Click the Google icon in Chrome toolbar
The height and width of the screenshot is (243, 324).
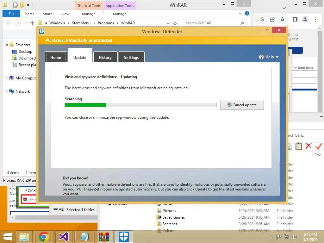pos(262,19)
